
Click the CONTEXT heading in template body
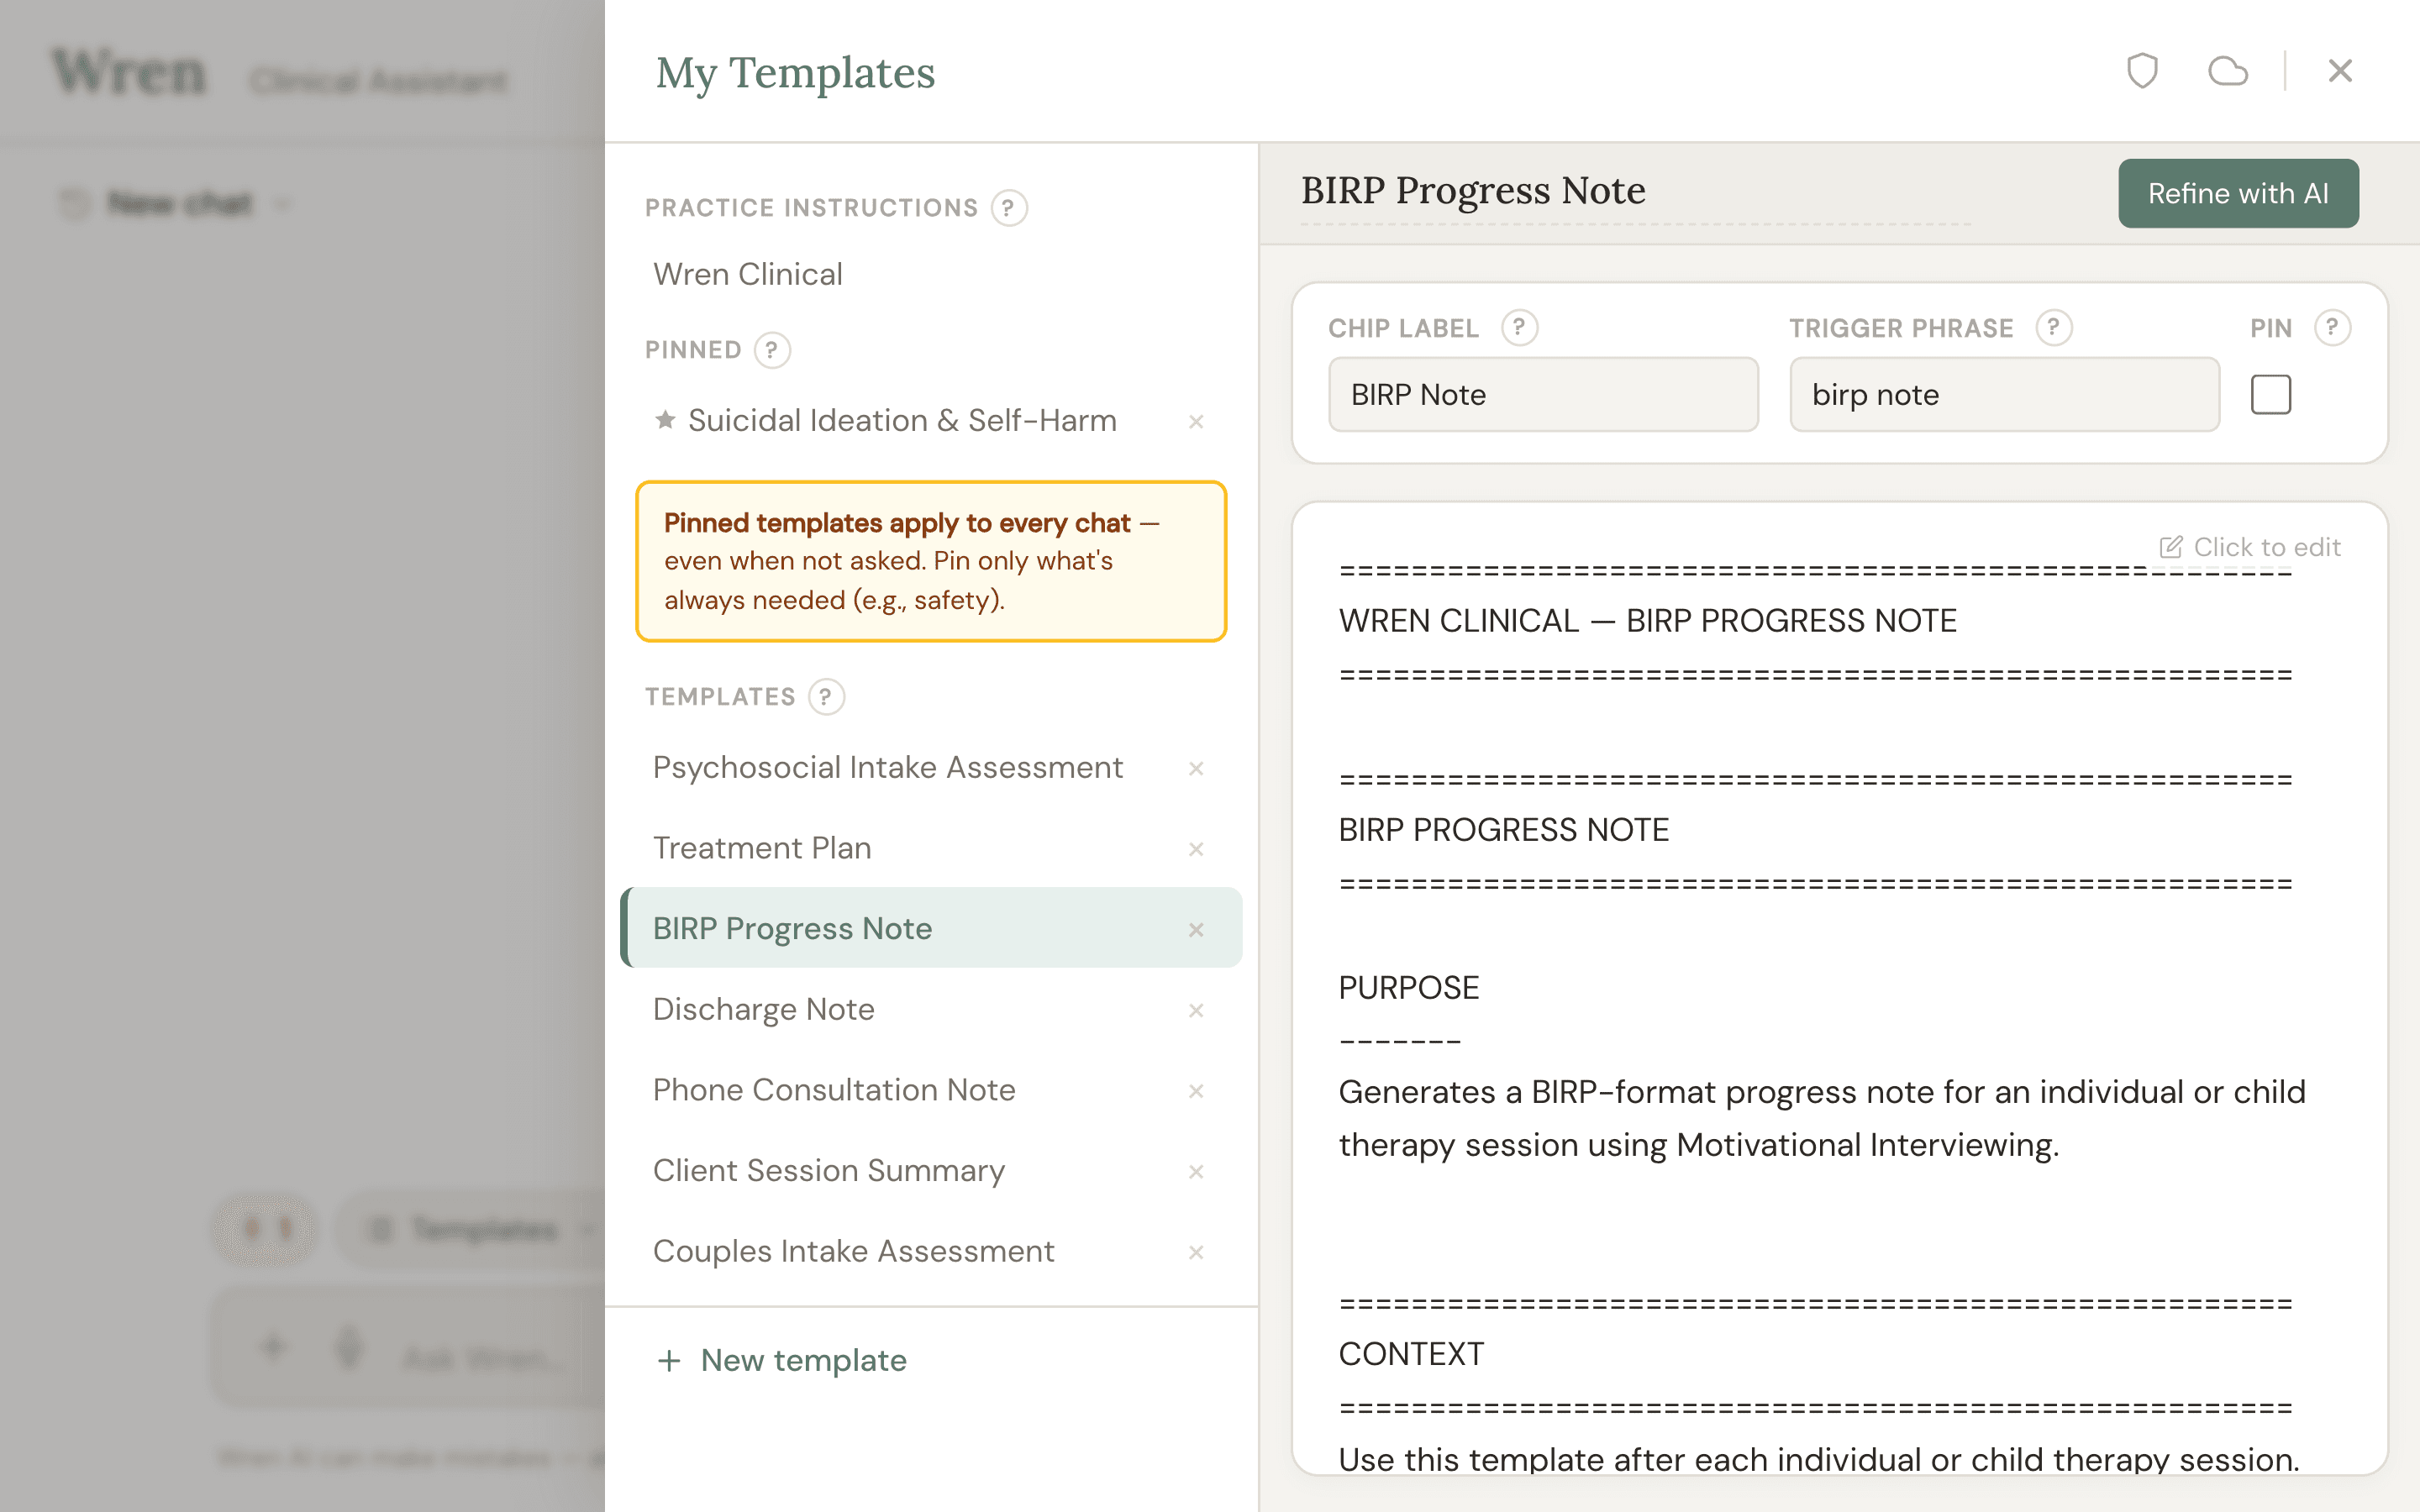tap(1411, 1354)
